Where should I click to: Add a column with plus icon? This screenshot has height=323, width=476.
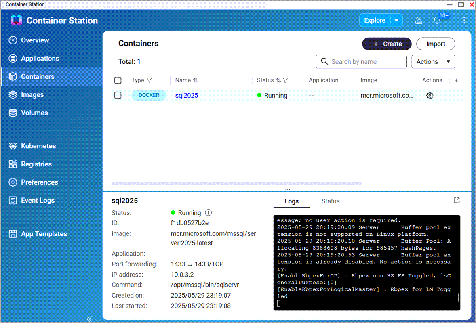(x=456, y=80)
